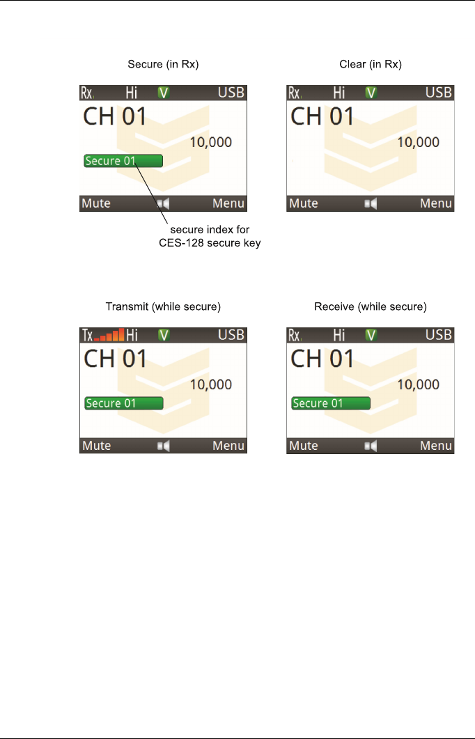This screenshot has height=739, width=475.
Task: Select Menu softkey in Clear (in Rx) screen
Action: tap(436, 203)
